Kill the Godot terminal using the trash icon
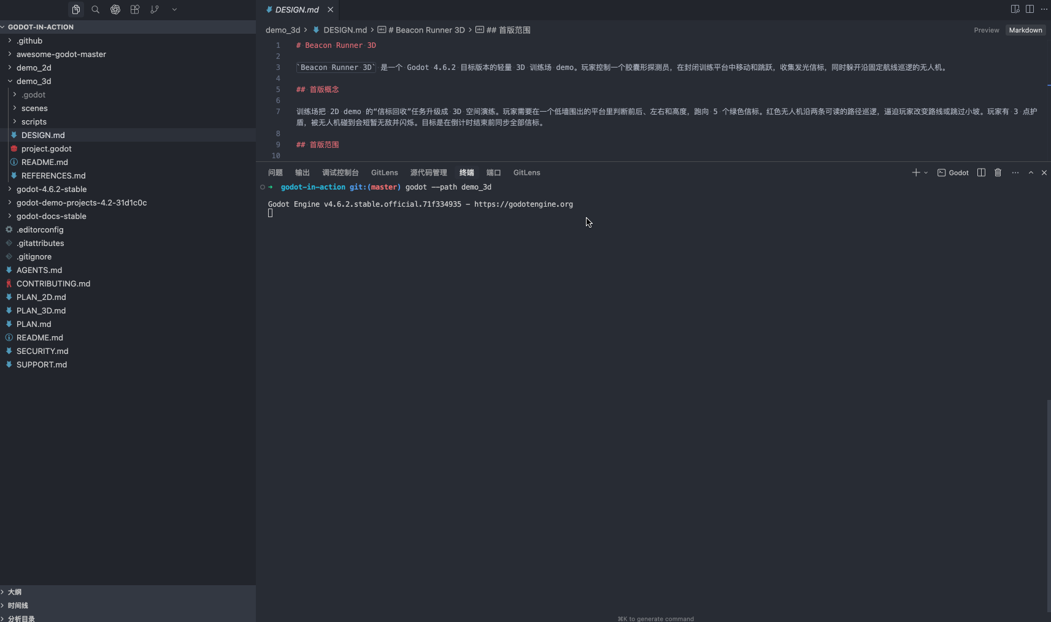1051x622 pixels. (x=998, y=172)
